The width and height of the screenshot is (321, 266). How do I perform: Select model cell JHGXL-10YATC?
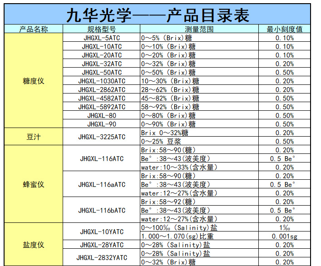point(102,232)
